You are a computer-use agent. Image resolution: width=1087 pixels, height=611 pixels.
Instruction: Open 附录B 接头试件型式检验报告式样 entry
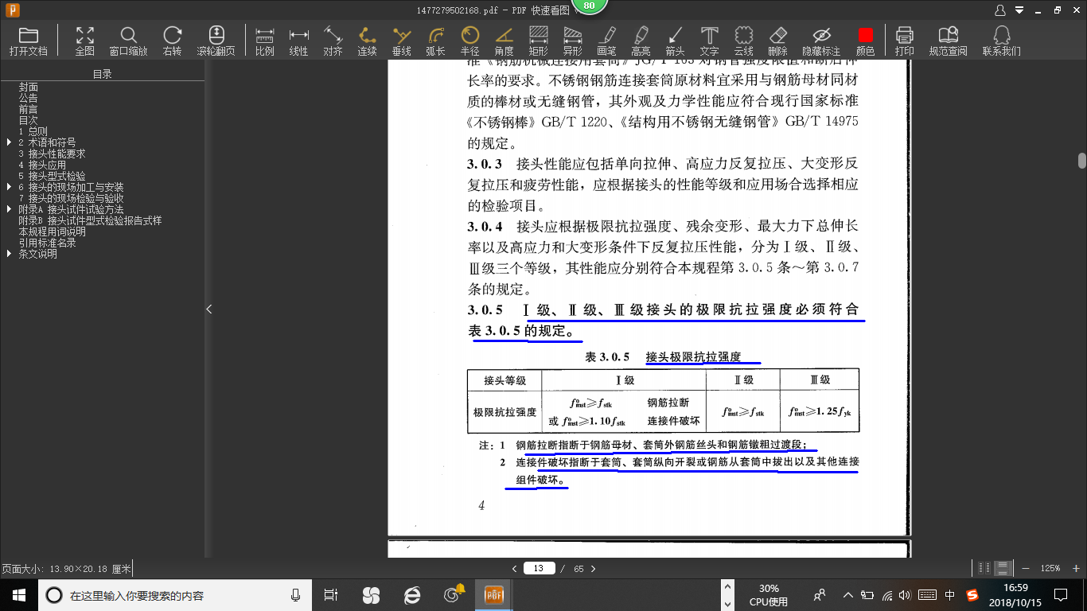tap(91, 220)
